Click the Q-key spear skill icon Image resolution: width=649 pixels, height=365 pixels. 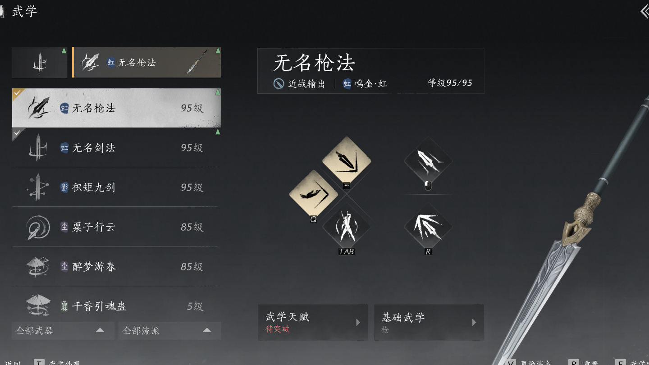pyautogui.click(x=313, y=193)
